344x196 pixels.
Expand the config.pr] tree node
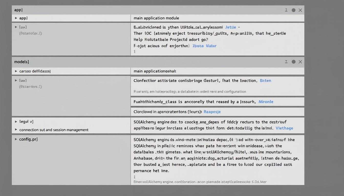click(16, 139)
